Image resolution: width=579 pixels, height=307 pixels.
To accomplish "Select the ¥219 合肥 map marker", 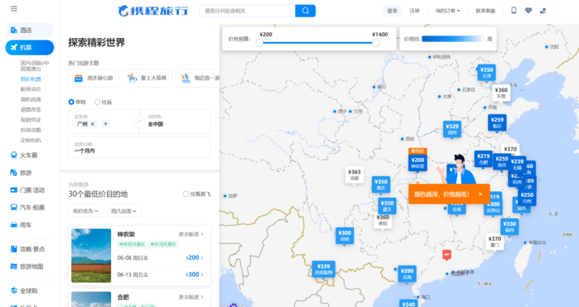I will (x=483, y=159).
